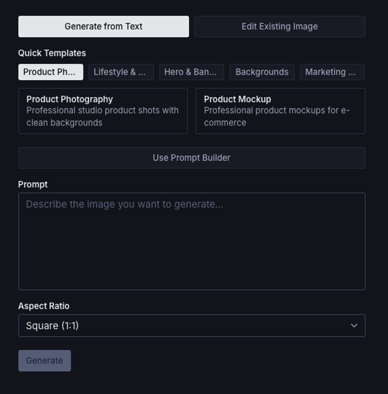This screenshot has width=388, height=394.
Task: Choose the Product Photography template card
Action: [103, 110]
